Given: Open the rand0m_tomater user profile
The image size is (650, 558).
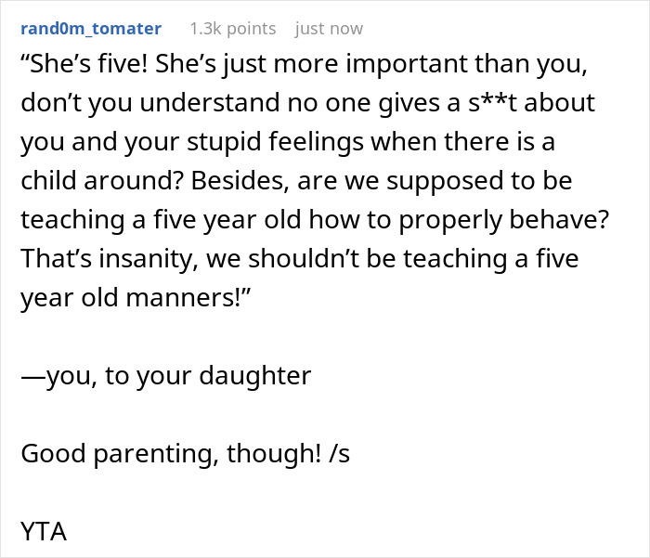Looking at the screenshot, I should (90, 29).
